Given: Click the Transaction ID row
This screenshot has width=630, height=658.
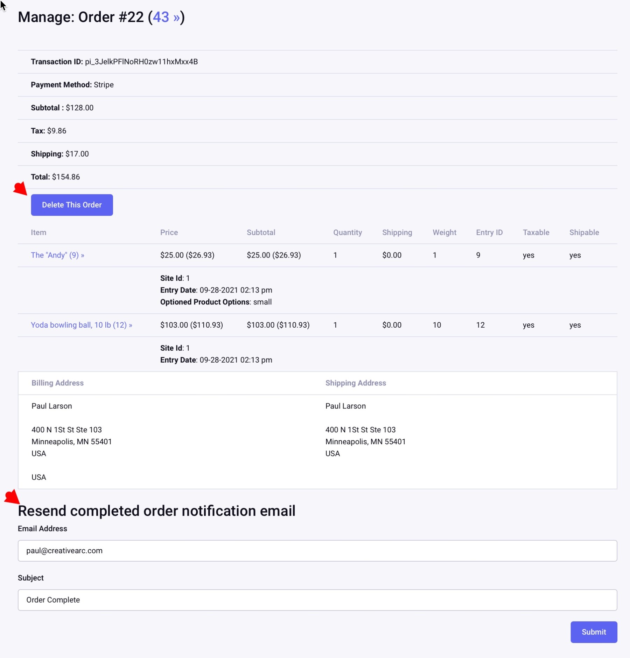Looking at the screenshot, I should (114, 62).
